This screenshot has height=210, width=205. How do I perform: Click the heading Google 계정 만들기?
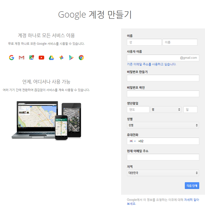click(95, 15)
